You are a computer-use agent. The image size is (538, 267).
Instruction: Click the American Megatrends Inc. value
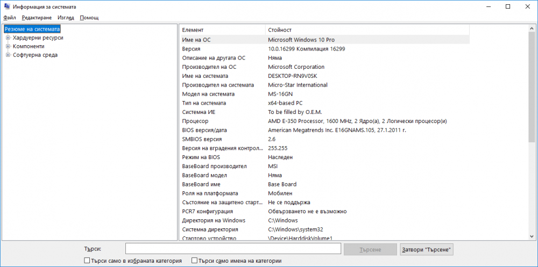point(337,130)
